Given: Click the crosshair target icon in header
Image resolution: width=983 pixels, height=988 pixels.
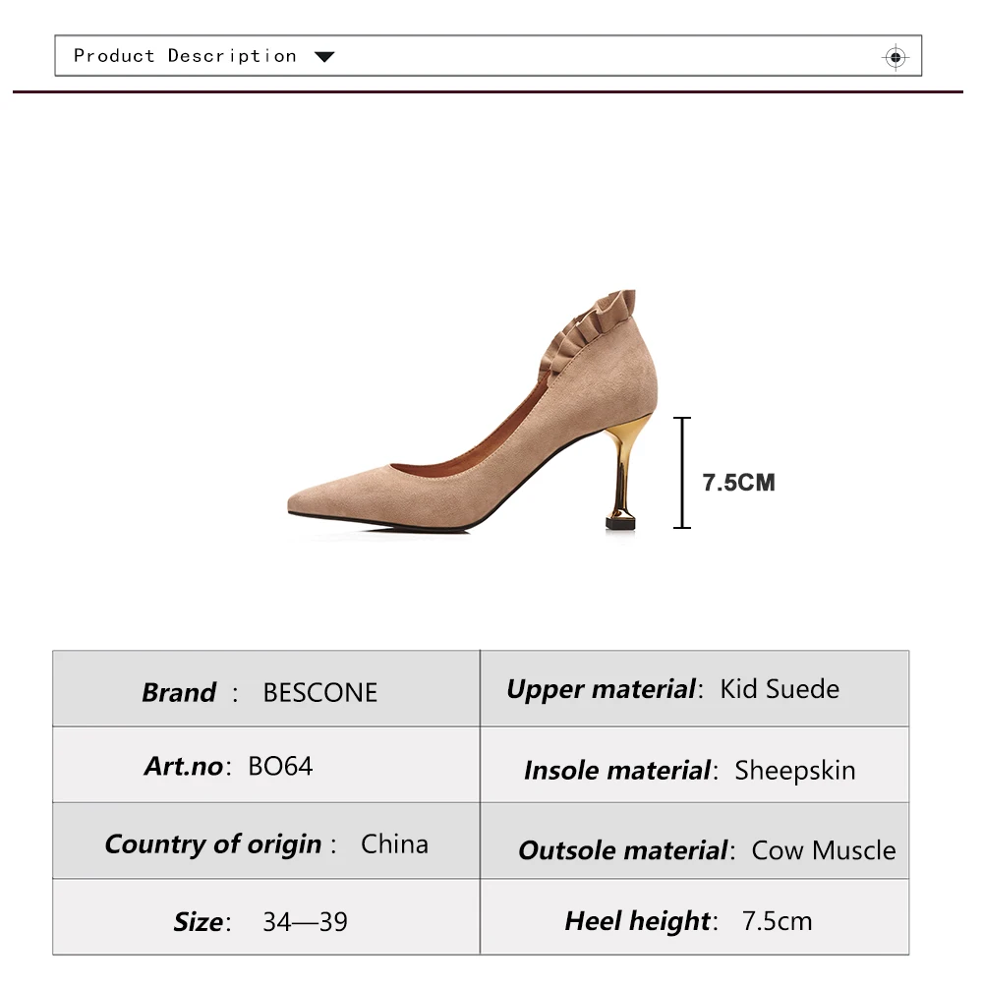Looking at the screenshot, I should [x=896, y=57].
